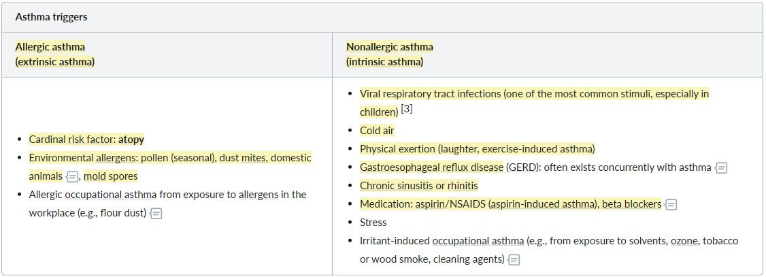Open citation reference [3]
Screen dimensions: 766x277
point(406,110)
